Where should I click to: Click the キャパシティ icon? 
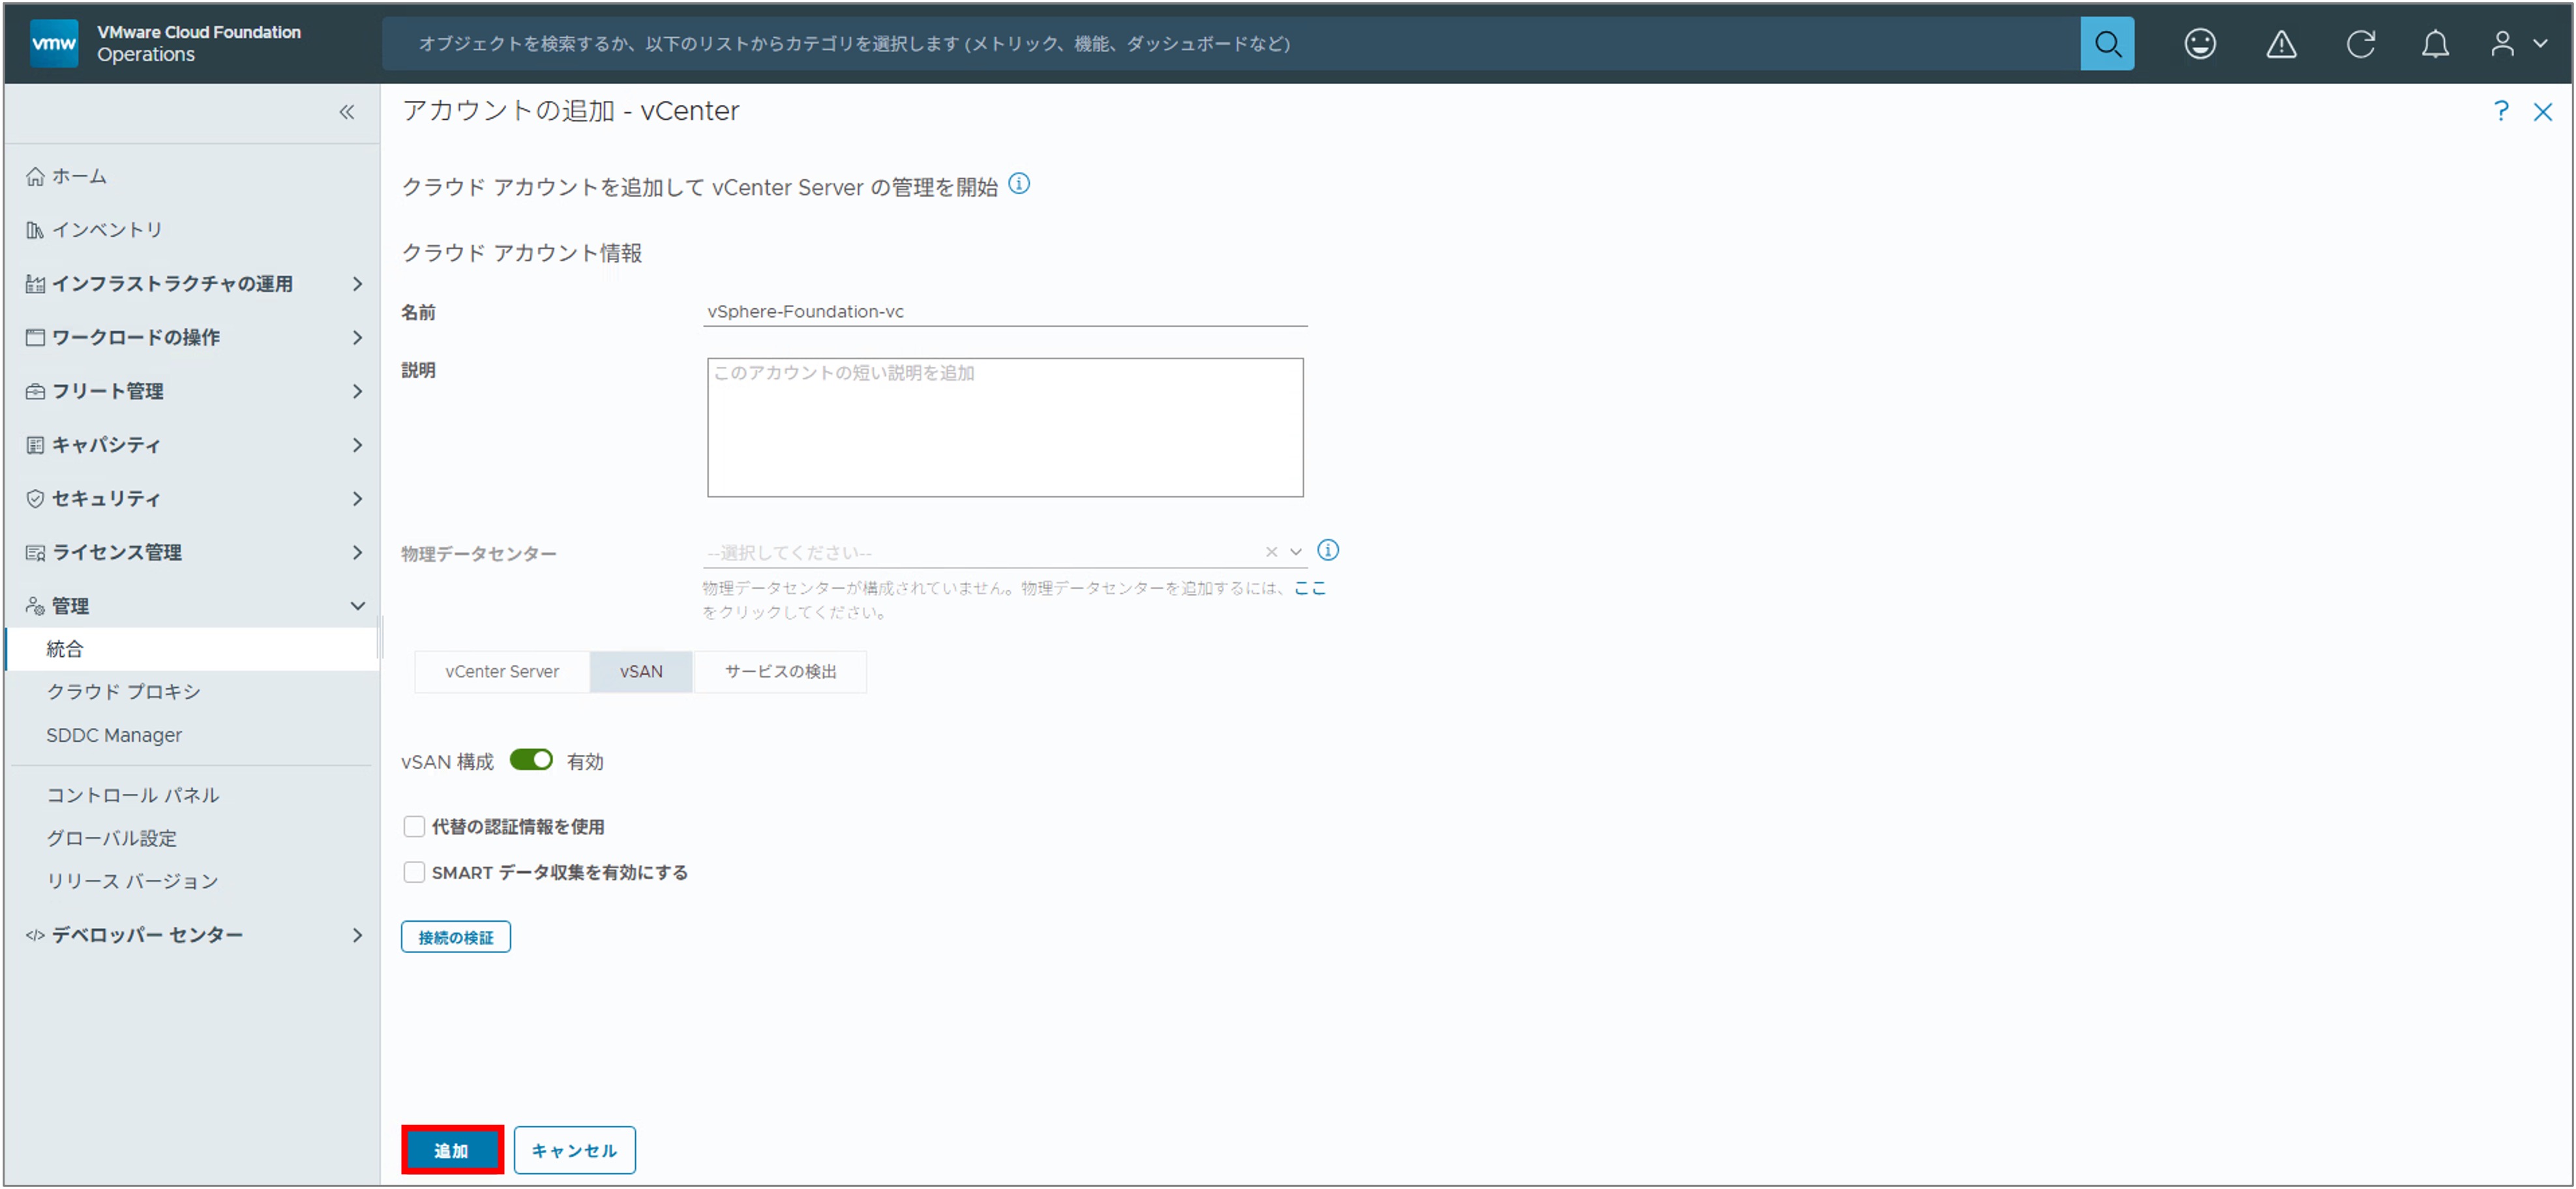[x=35, y=445]
